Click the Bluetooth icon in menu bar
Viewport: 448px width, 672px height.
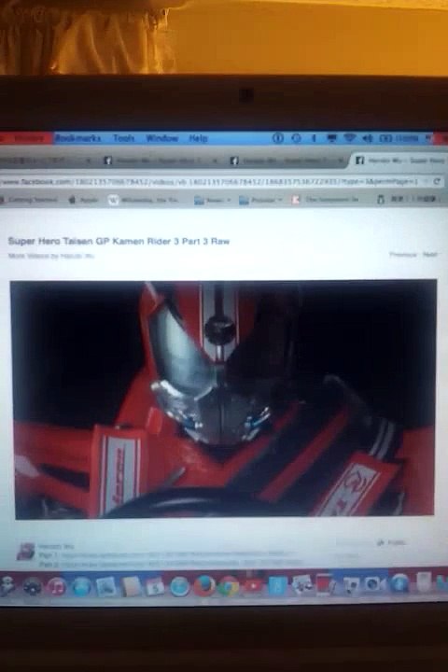(314, 138)
